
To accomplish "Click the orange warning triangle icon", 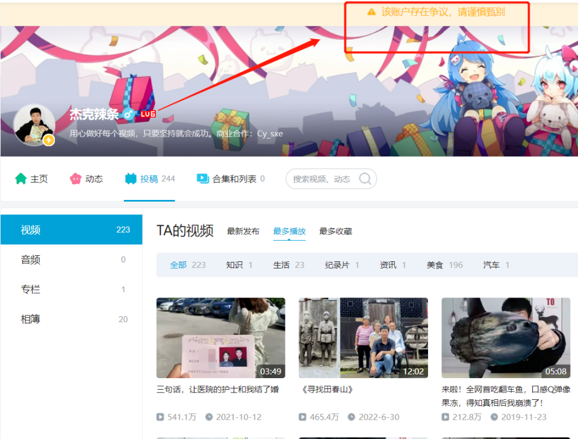I will (x=371, y=12).
